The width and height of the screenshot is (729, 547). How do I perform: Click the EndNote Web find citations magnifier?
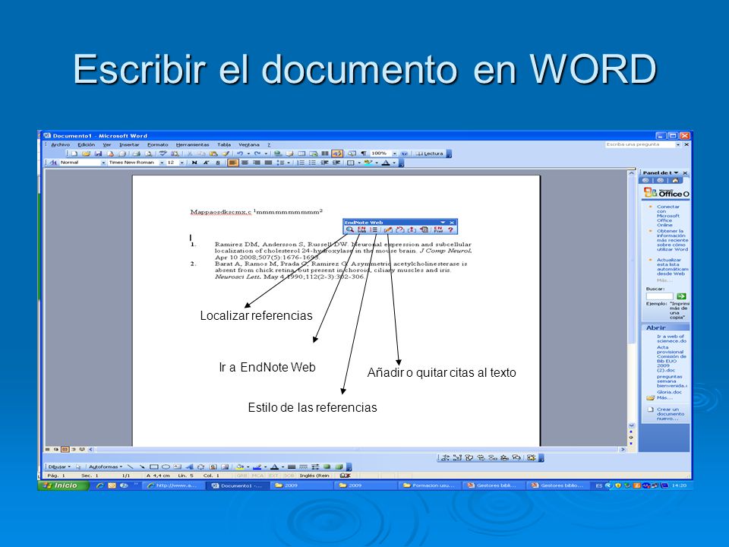tap(349, 229)
